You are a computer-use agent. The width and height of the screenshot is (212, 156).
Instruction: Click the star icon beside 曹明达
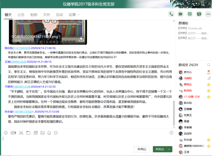coord(209,85)
